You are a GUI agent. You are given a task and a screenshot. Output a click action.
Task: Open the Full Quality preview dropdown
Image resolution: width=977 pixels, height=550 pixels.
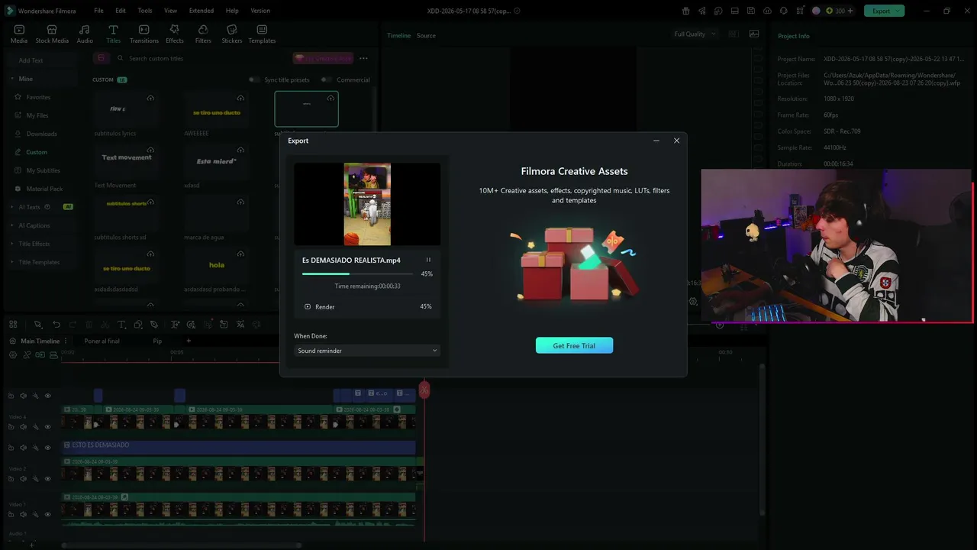point(695,34)
